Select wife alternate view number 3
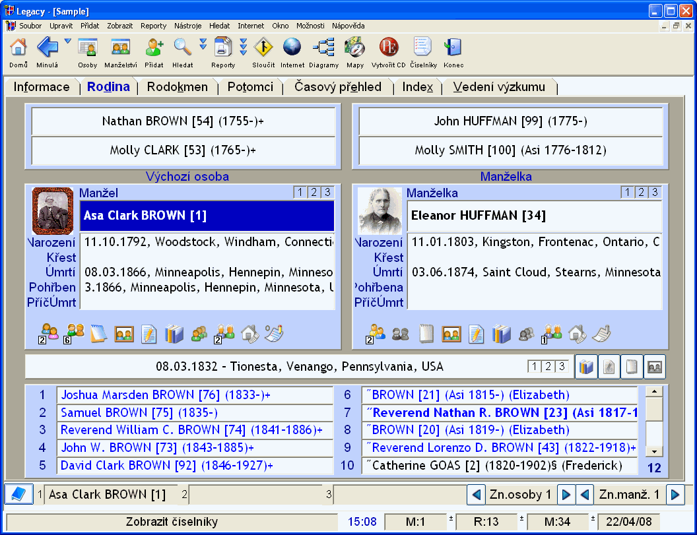Viewport: 697px width, 535px height. click(654, 193)
